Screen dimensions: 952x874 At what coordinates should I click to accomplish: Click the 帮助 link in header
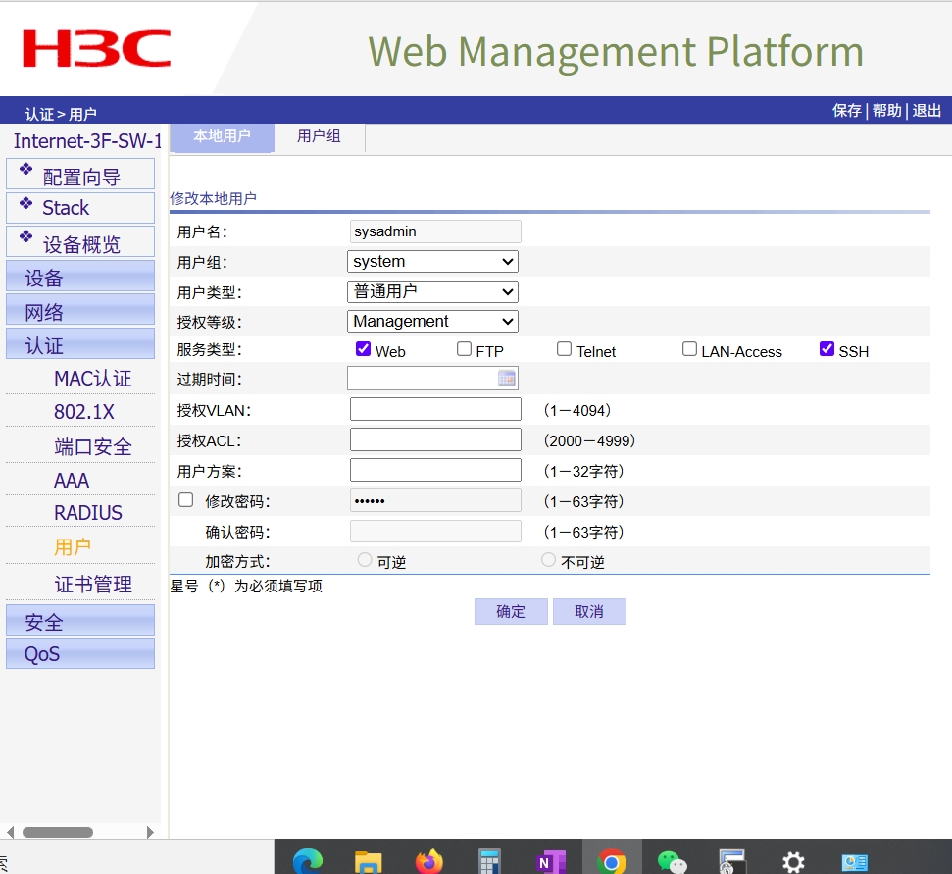[x=887, y=111]
